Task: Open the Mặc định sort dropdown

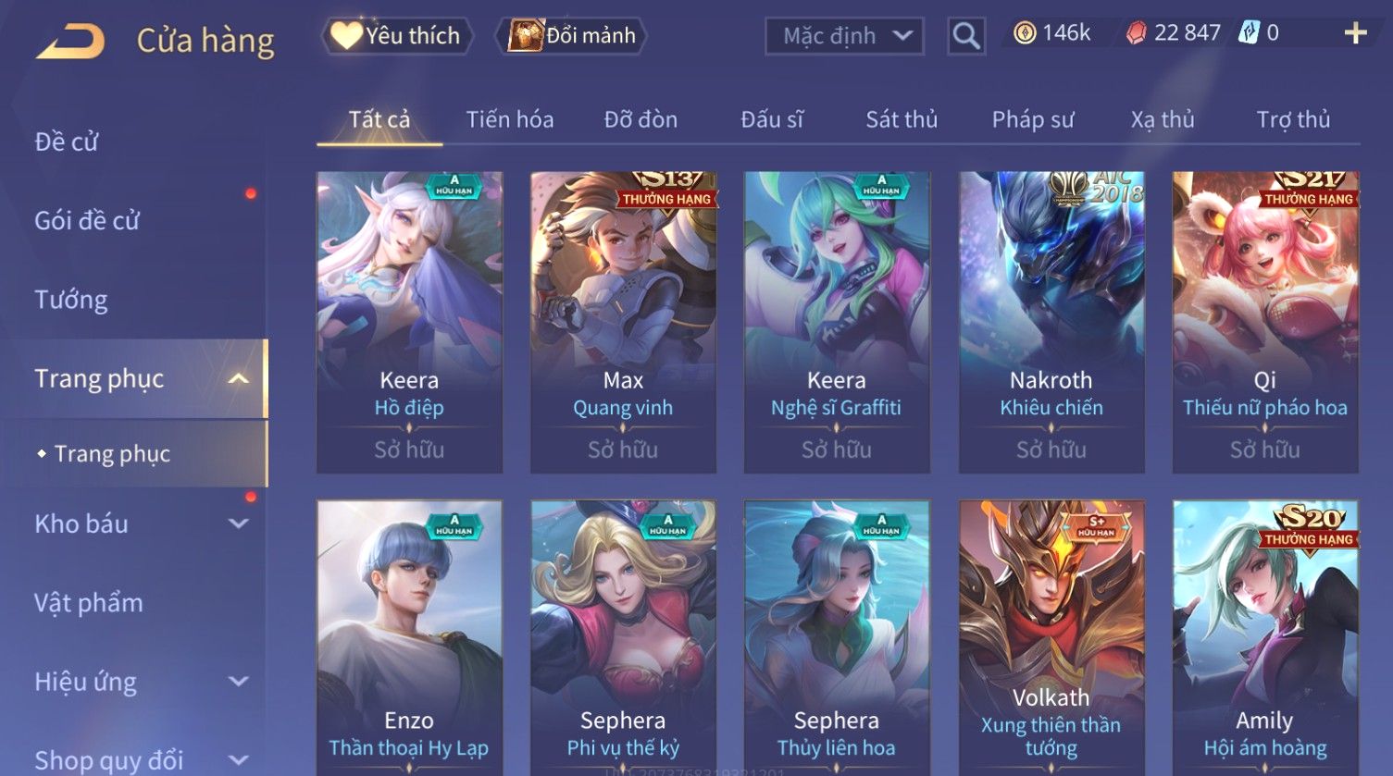Action: [x=844, y=36]
